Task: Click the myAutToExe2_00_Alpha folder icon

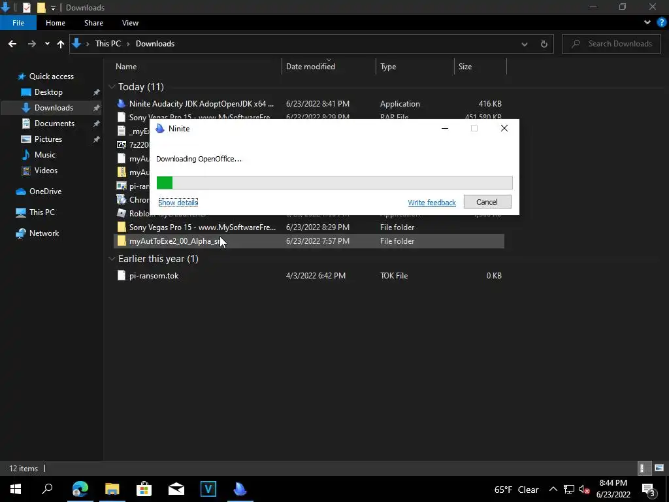Action: coord(122,241)
